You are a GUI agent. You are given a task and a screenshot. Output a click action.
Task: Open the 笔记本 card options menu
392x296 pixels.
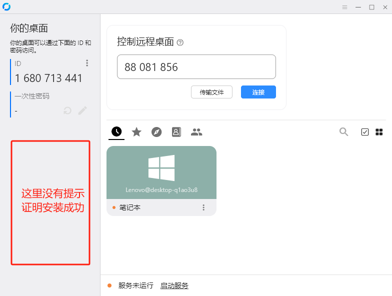point(203,207)
